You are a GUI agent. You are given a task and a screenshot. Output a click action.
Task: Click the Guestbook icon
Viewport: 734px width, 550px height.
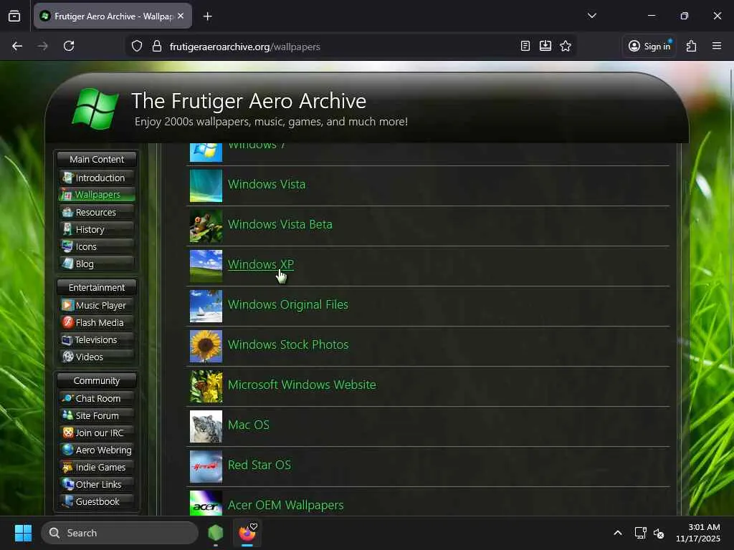[68, 501]
